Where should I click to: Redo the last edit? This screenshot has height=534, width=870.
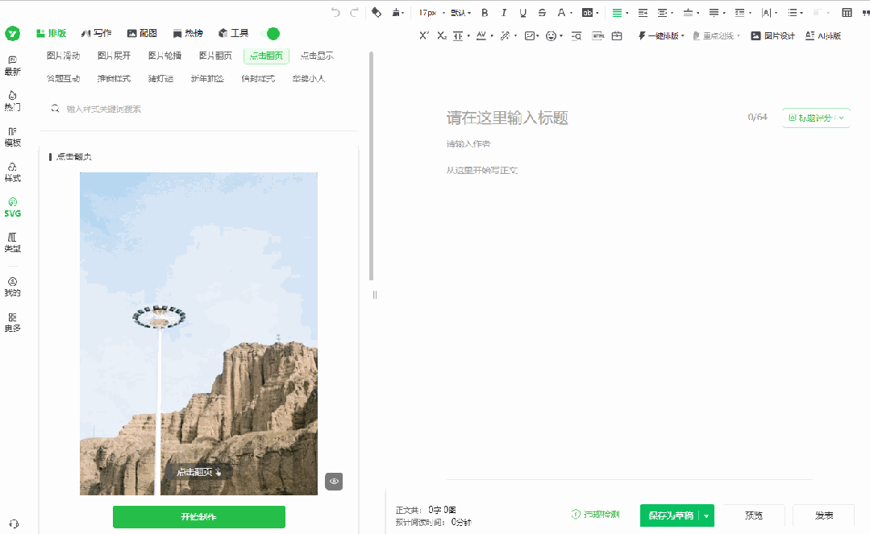click(354, 12)
